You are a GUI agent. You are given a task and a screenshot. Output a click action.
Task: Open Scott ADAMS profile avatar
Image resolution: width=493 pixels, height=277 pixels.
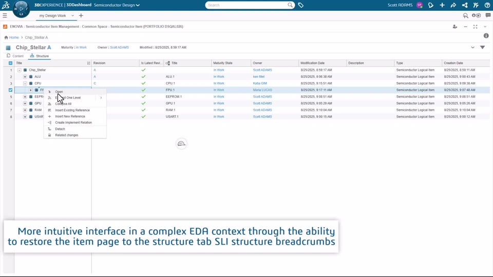419,5
